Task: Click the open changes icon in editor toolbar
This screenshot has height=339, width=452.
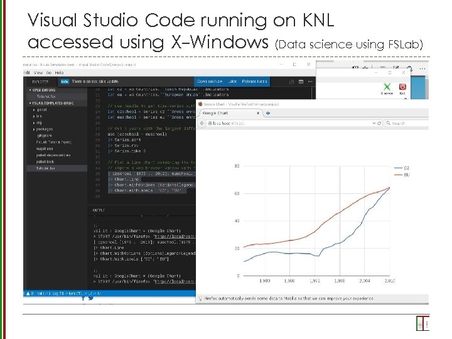Action: point(291,82)
